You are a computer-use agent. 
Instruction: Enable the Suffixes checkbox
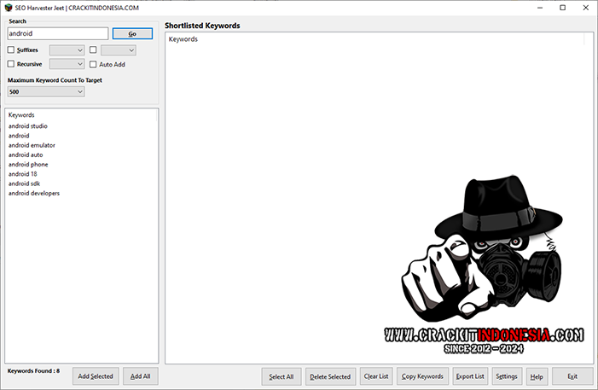[x=11, y=50]
